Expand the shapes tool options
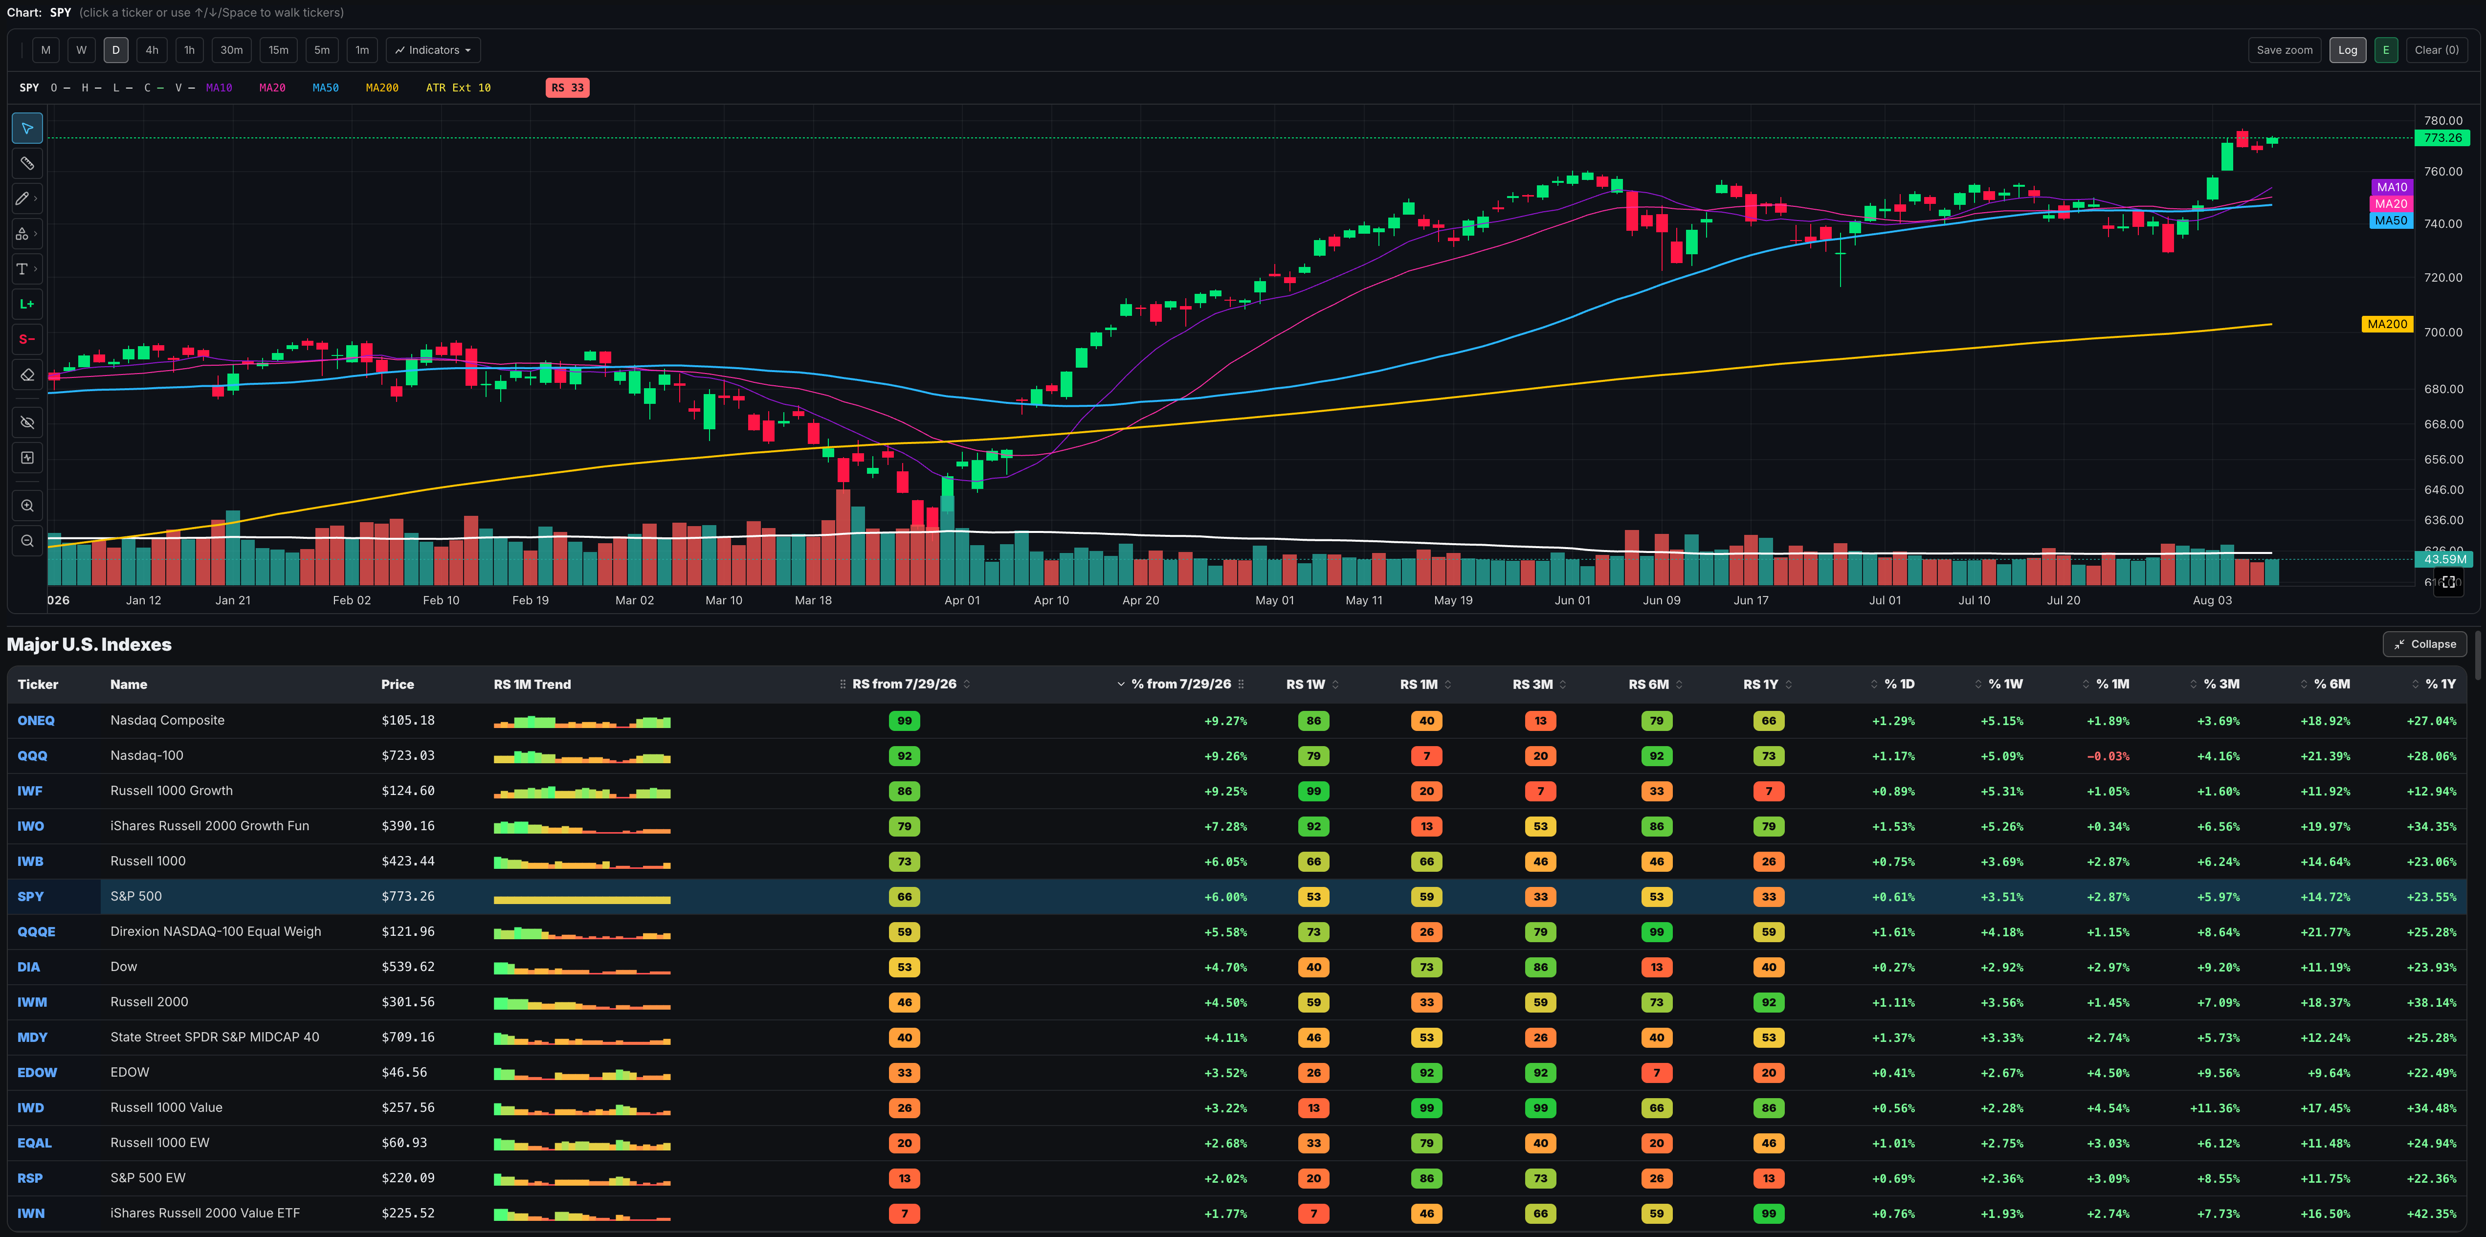The image size is (2486, 1237). pos(36,234)
